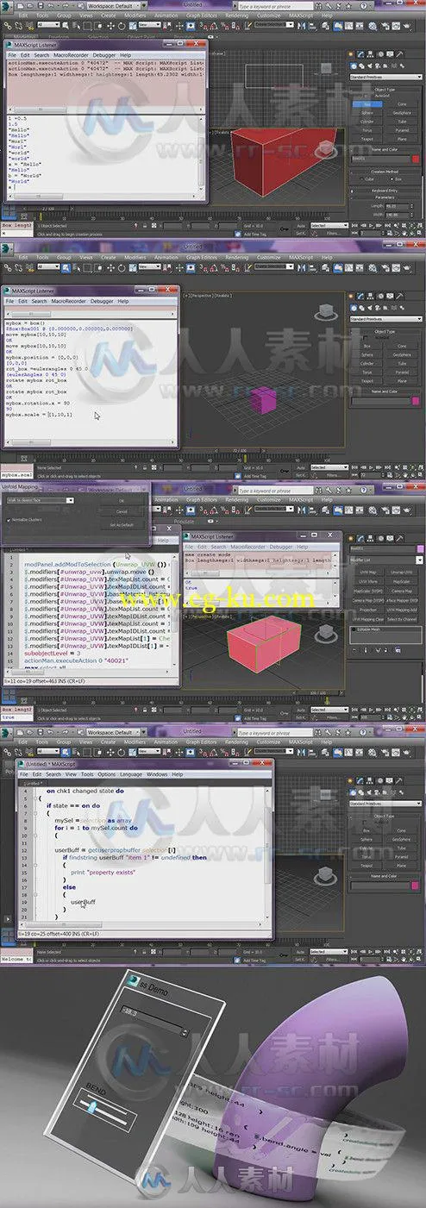Open Debugger menu in the second screenshot's Listener
Image resolution: width=426 pixels, height=1208 pixels.
click(103, 301)
